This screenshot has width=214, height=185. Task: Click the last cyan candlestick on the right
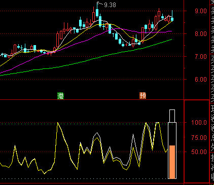click(x=172, y=19)
